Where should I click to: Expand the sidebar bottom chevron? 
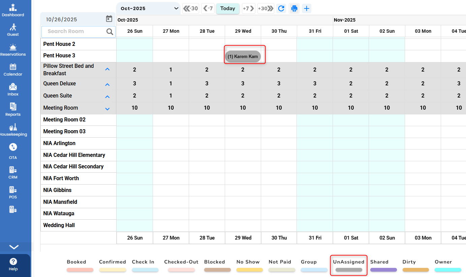tap(14, 247)
